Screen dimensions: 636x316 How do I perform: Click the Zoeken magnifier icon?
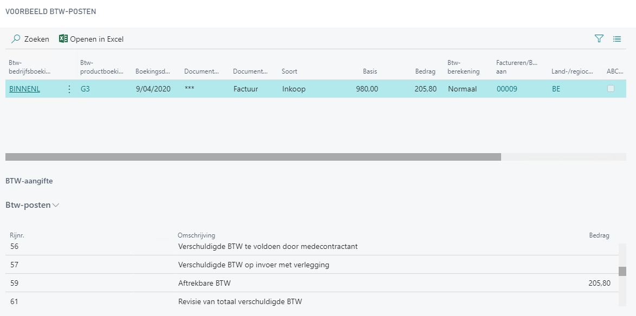(16, 39)
